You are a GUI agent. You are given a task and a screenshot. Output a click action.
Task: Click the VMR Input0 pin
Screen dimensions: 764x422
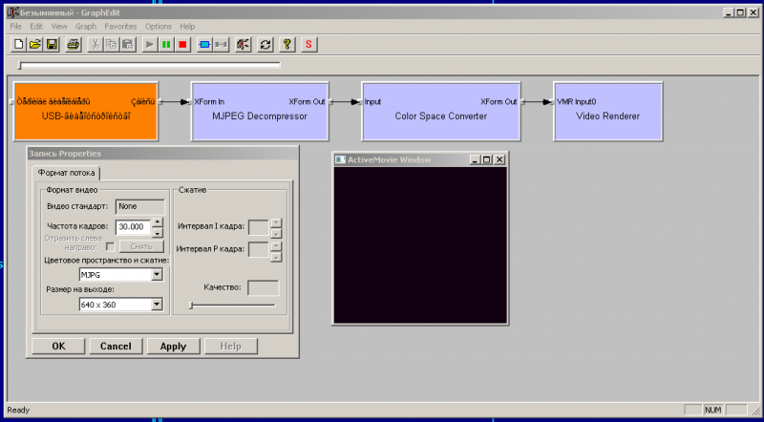(577, 102)
